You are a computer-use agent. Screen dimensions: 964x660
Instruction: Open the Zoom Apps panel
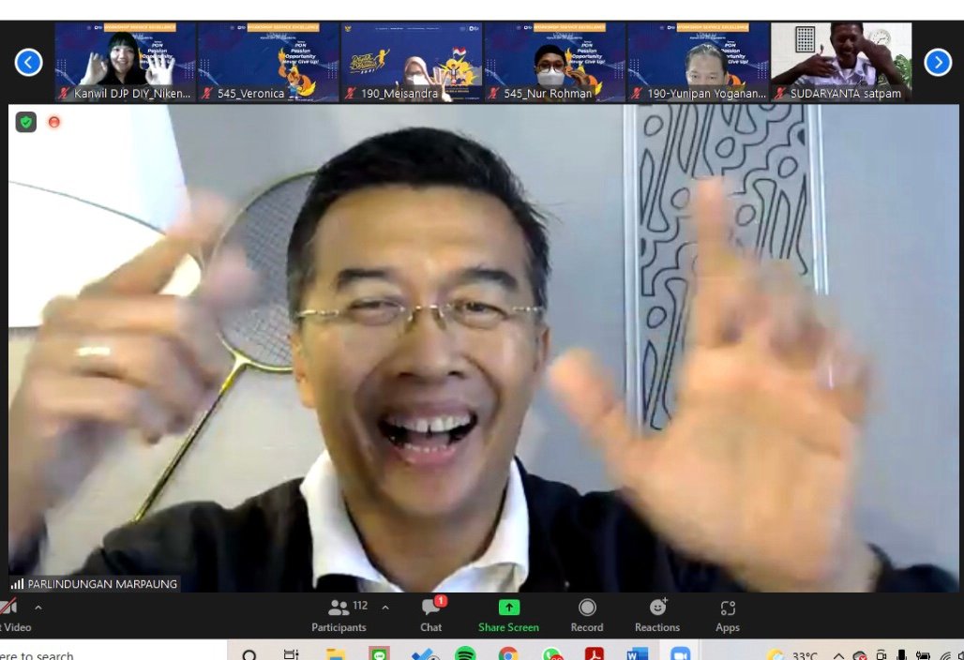727,615
